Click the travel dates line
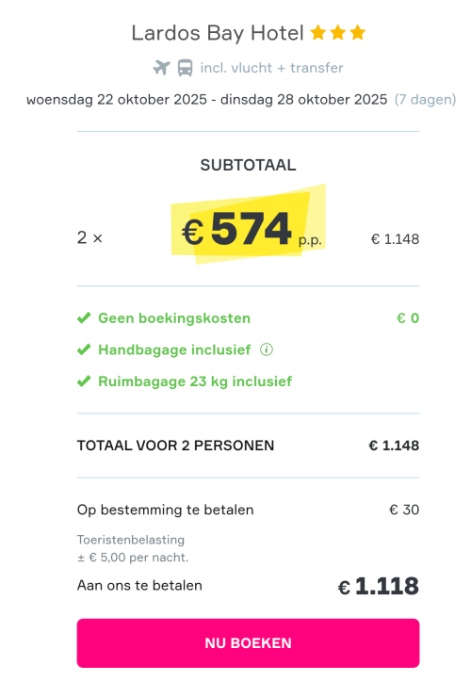The width and height of the screenshot is (471, 681). 207,100
